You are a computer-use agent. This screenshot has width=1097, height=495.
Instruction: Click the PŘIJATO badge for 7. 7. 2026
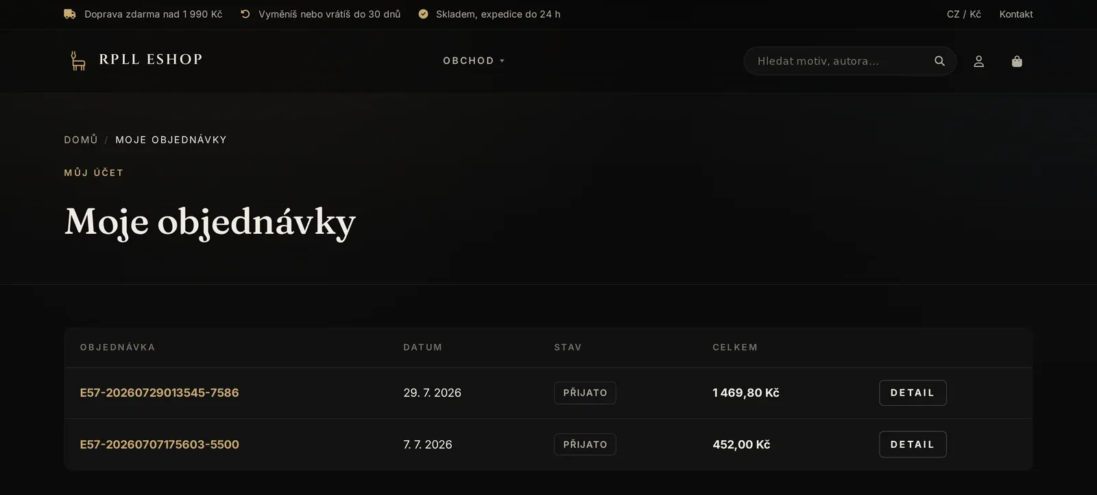tap(585, 444)
